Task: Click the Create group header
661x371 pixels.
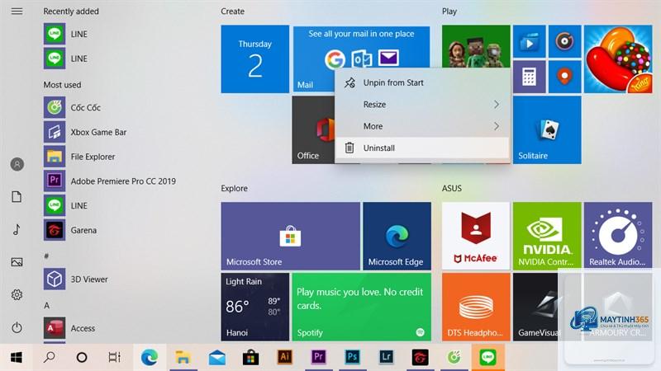Action: pyautogui.click(x=232, y=12)
